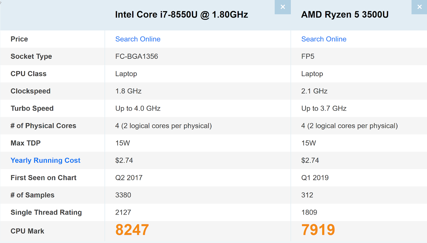Click the Single Thread Rating label
This screenshot has width=427, height=243.
(x=46, y=212)
